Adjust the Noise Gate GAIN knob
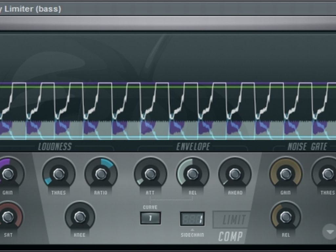This screenshot has width=336, height=252. point(286,174)
